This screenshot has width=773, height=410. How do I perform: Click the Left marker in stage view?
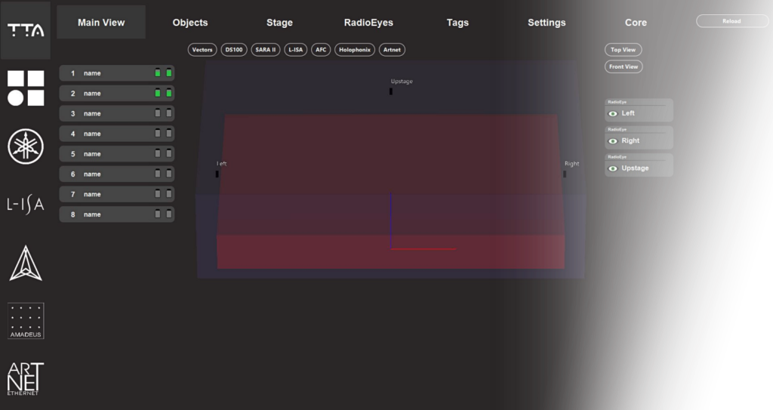pyautogui.click(x=217, y=174)
